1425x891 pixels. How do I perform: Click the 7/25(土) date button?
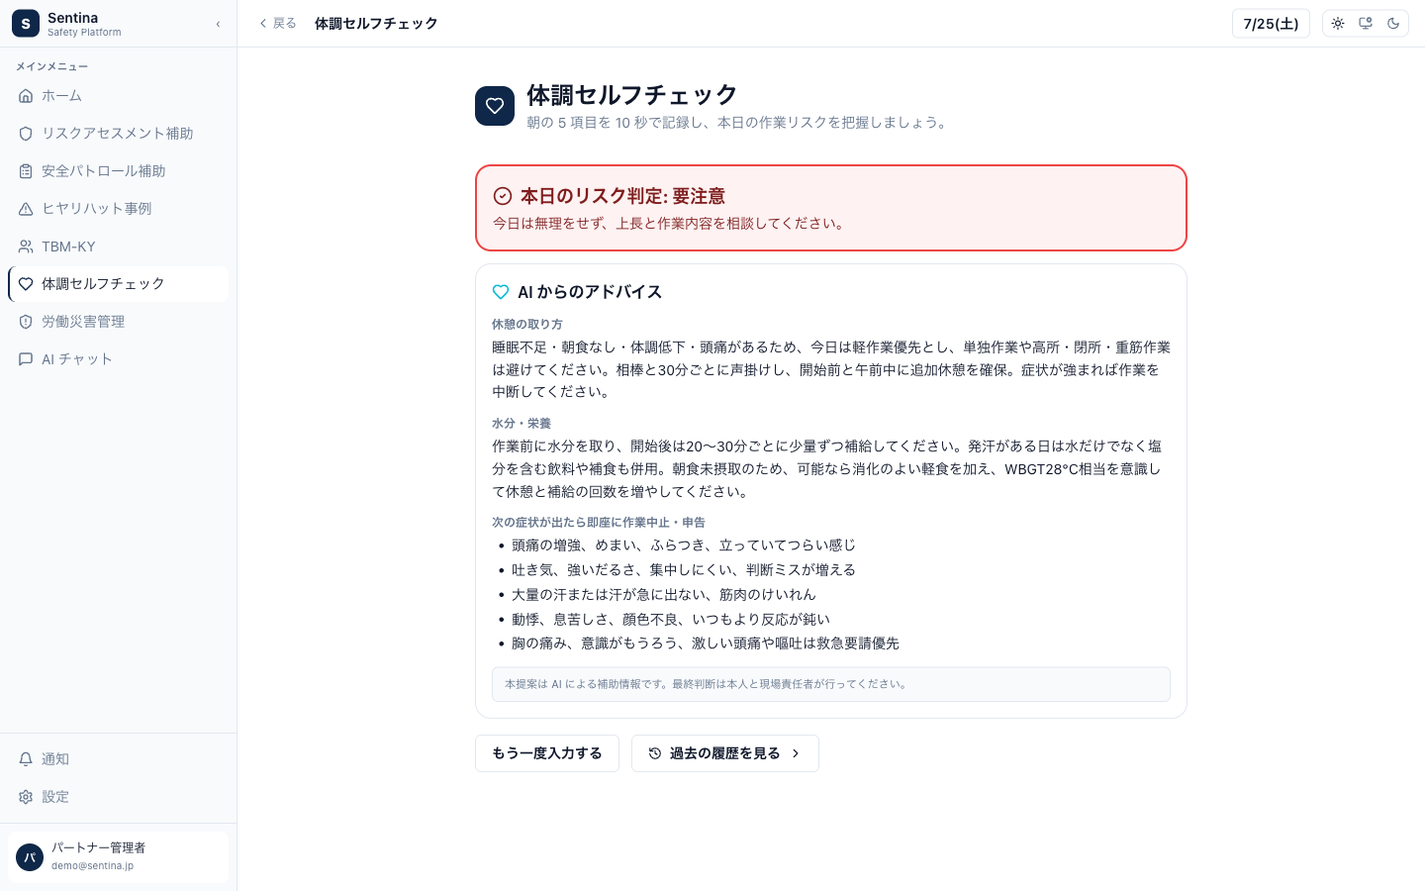click(x=1271, y=24)
